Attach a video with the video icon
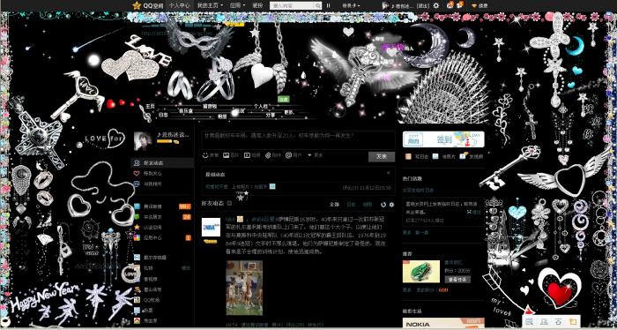Screen dimensions: 617x330 point(247,155)
